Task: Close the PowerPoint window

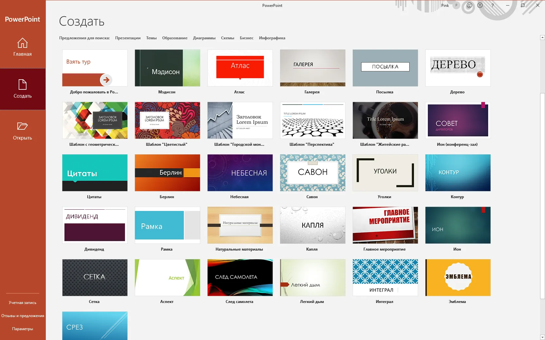Action: click(x=537, y=5)
